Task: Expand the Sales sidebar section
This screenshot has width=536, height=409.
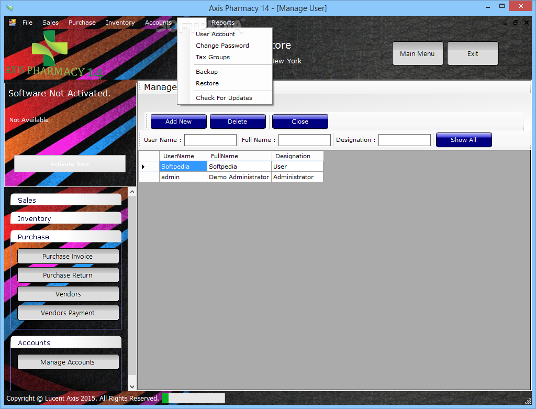Action: 66,200
